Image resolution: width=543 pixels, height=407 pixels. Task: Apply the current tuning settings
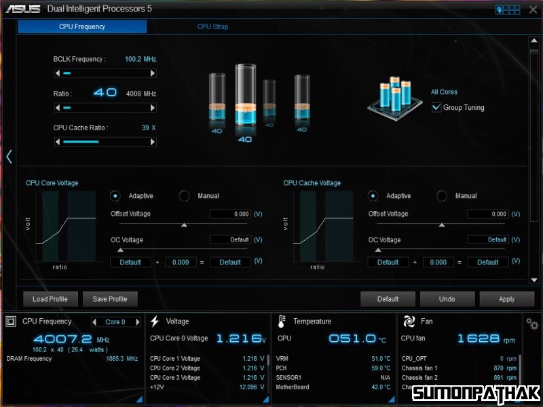507,299
